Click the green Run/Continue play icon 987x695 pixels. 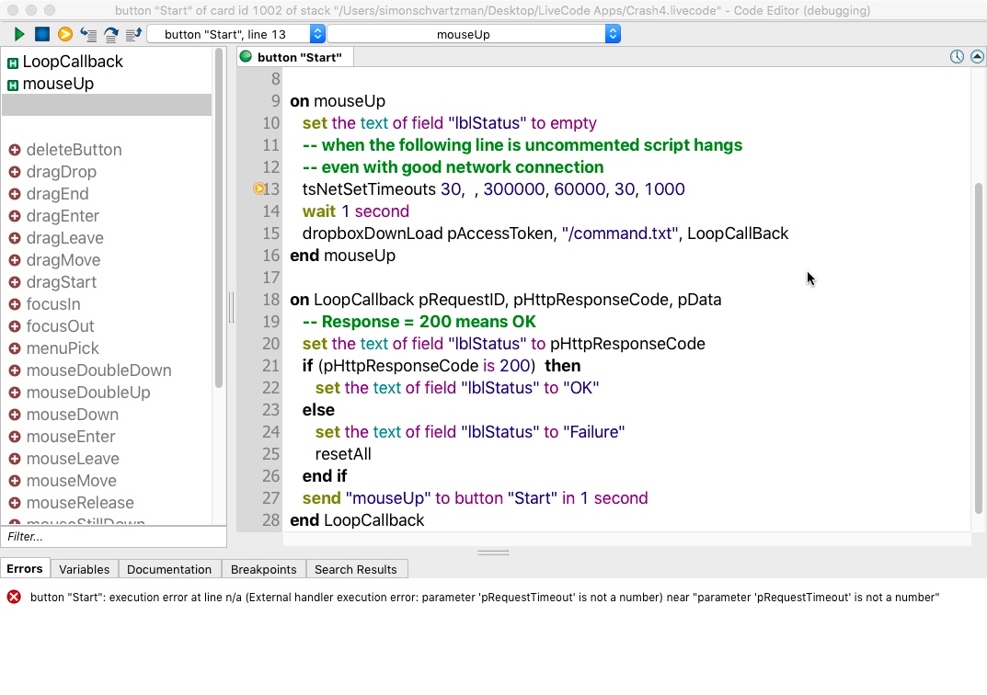(19, 34)
